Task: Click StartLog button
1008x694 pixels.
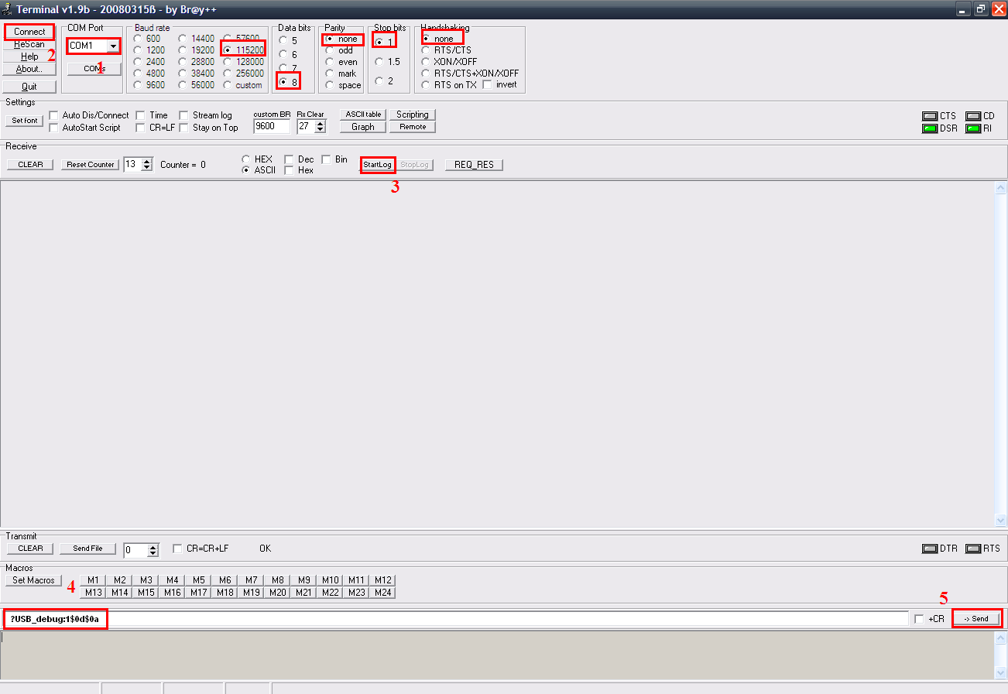Action: [378, 165]
